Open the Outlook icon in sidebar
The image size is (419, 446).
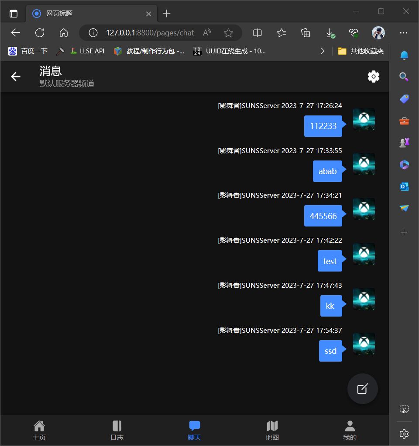pyautogui.click(x=404, y=187)
